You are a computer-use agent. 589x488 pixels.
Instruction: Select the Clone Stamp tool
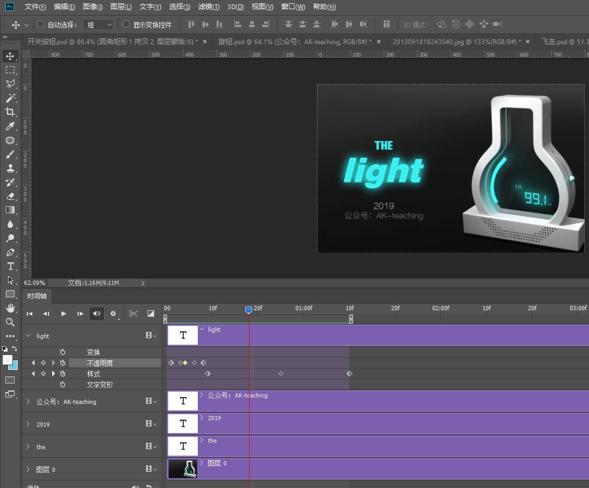point(10,168)
